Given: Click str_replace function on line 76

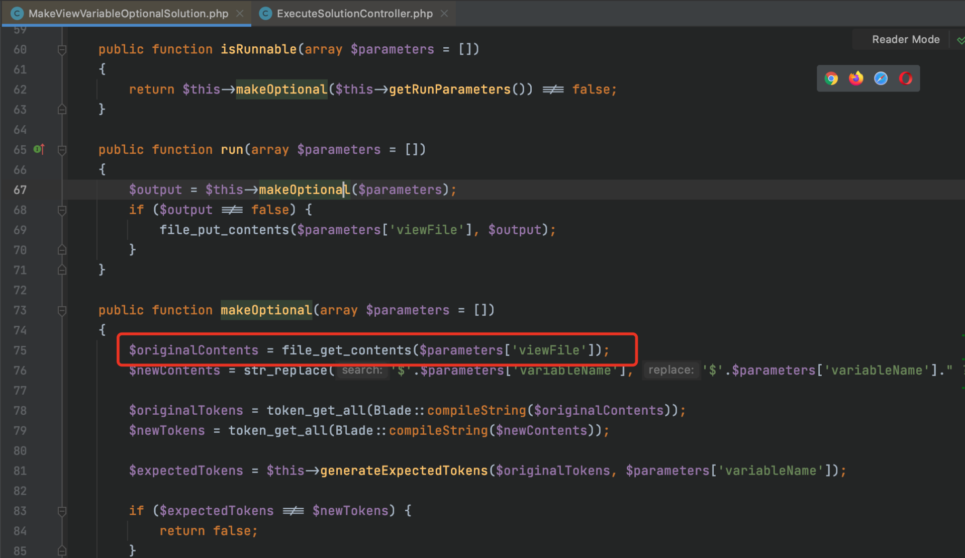Looking at the screenshot, I should pyautogui.click(x=285, y=370).
